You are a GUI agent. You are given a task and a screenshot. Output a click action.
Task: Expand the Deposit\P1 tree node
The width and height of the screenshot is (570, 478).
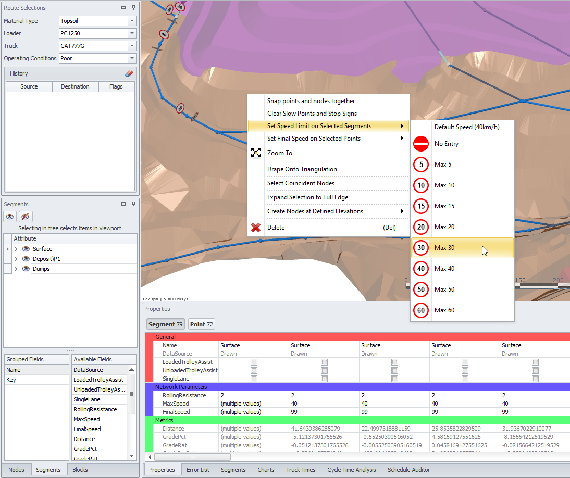coord(16,259)
